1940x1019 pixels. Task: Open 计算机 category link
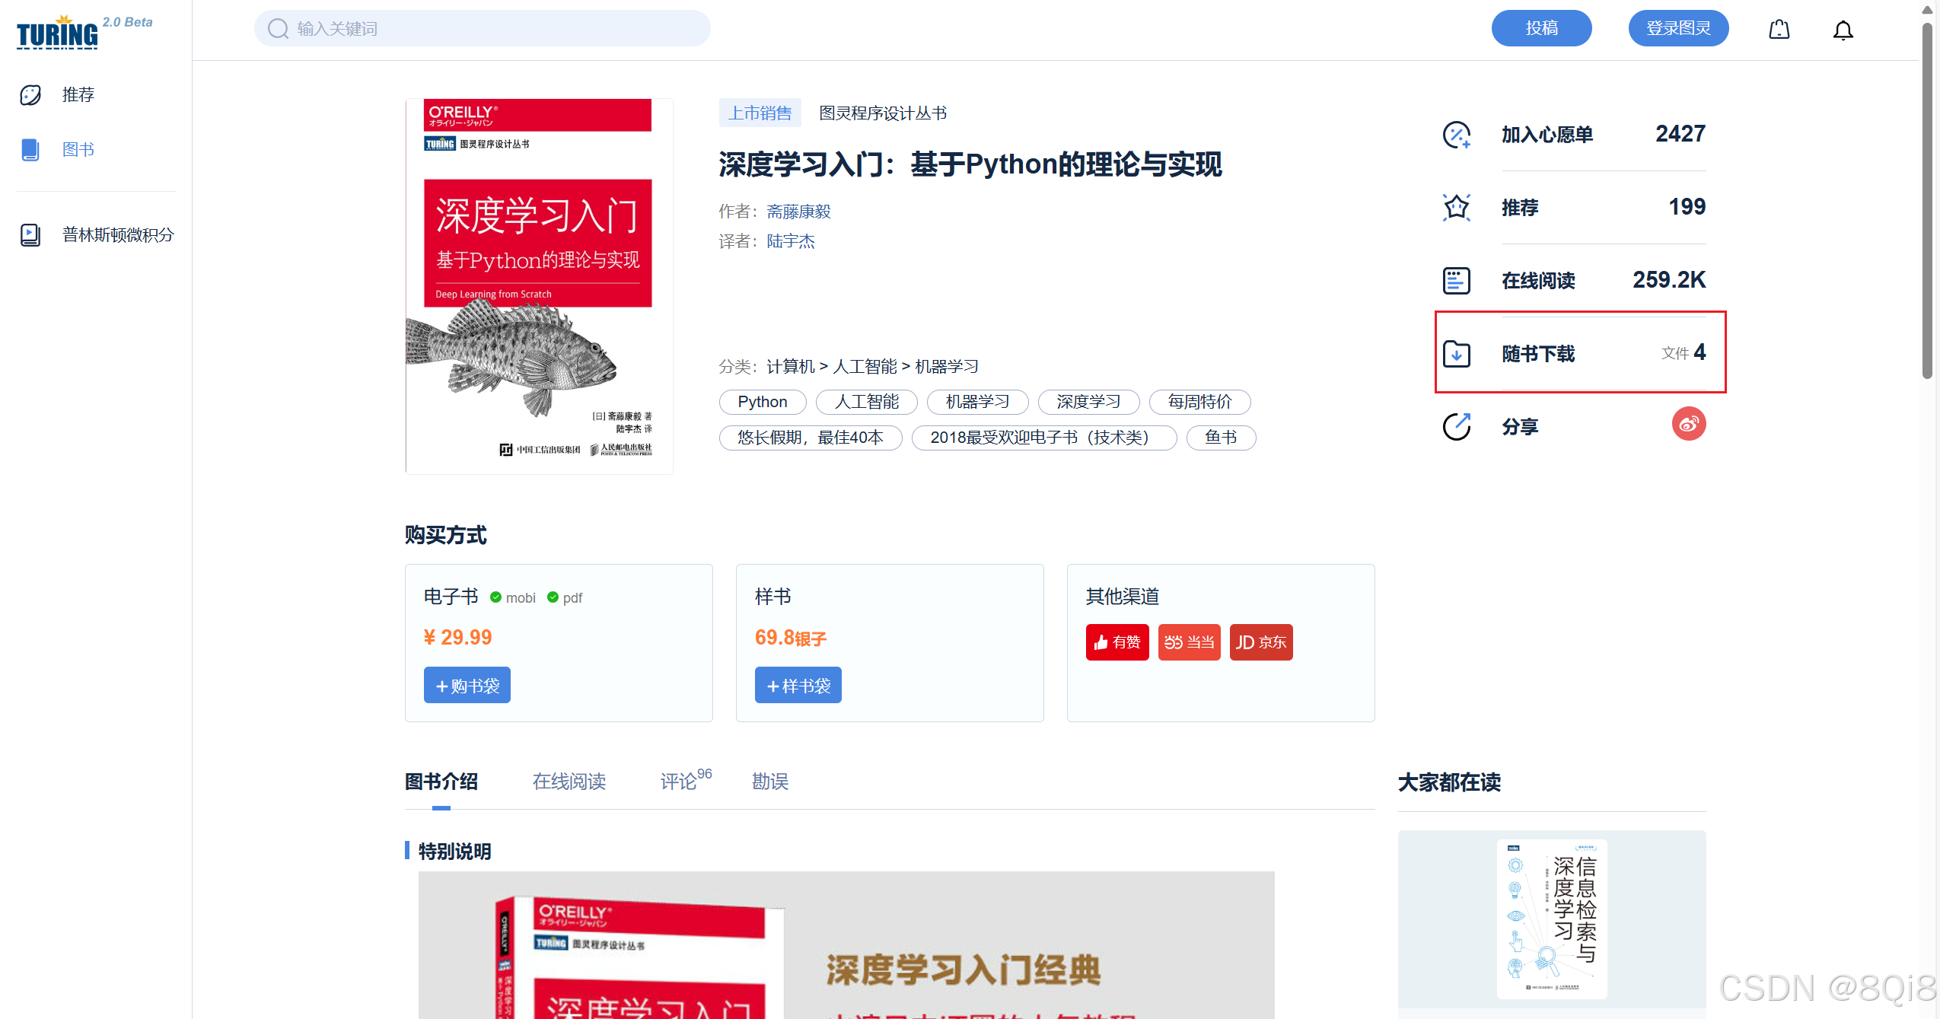(x=790, y=367)
